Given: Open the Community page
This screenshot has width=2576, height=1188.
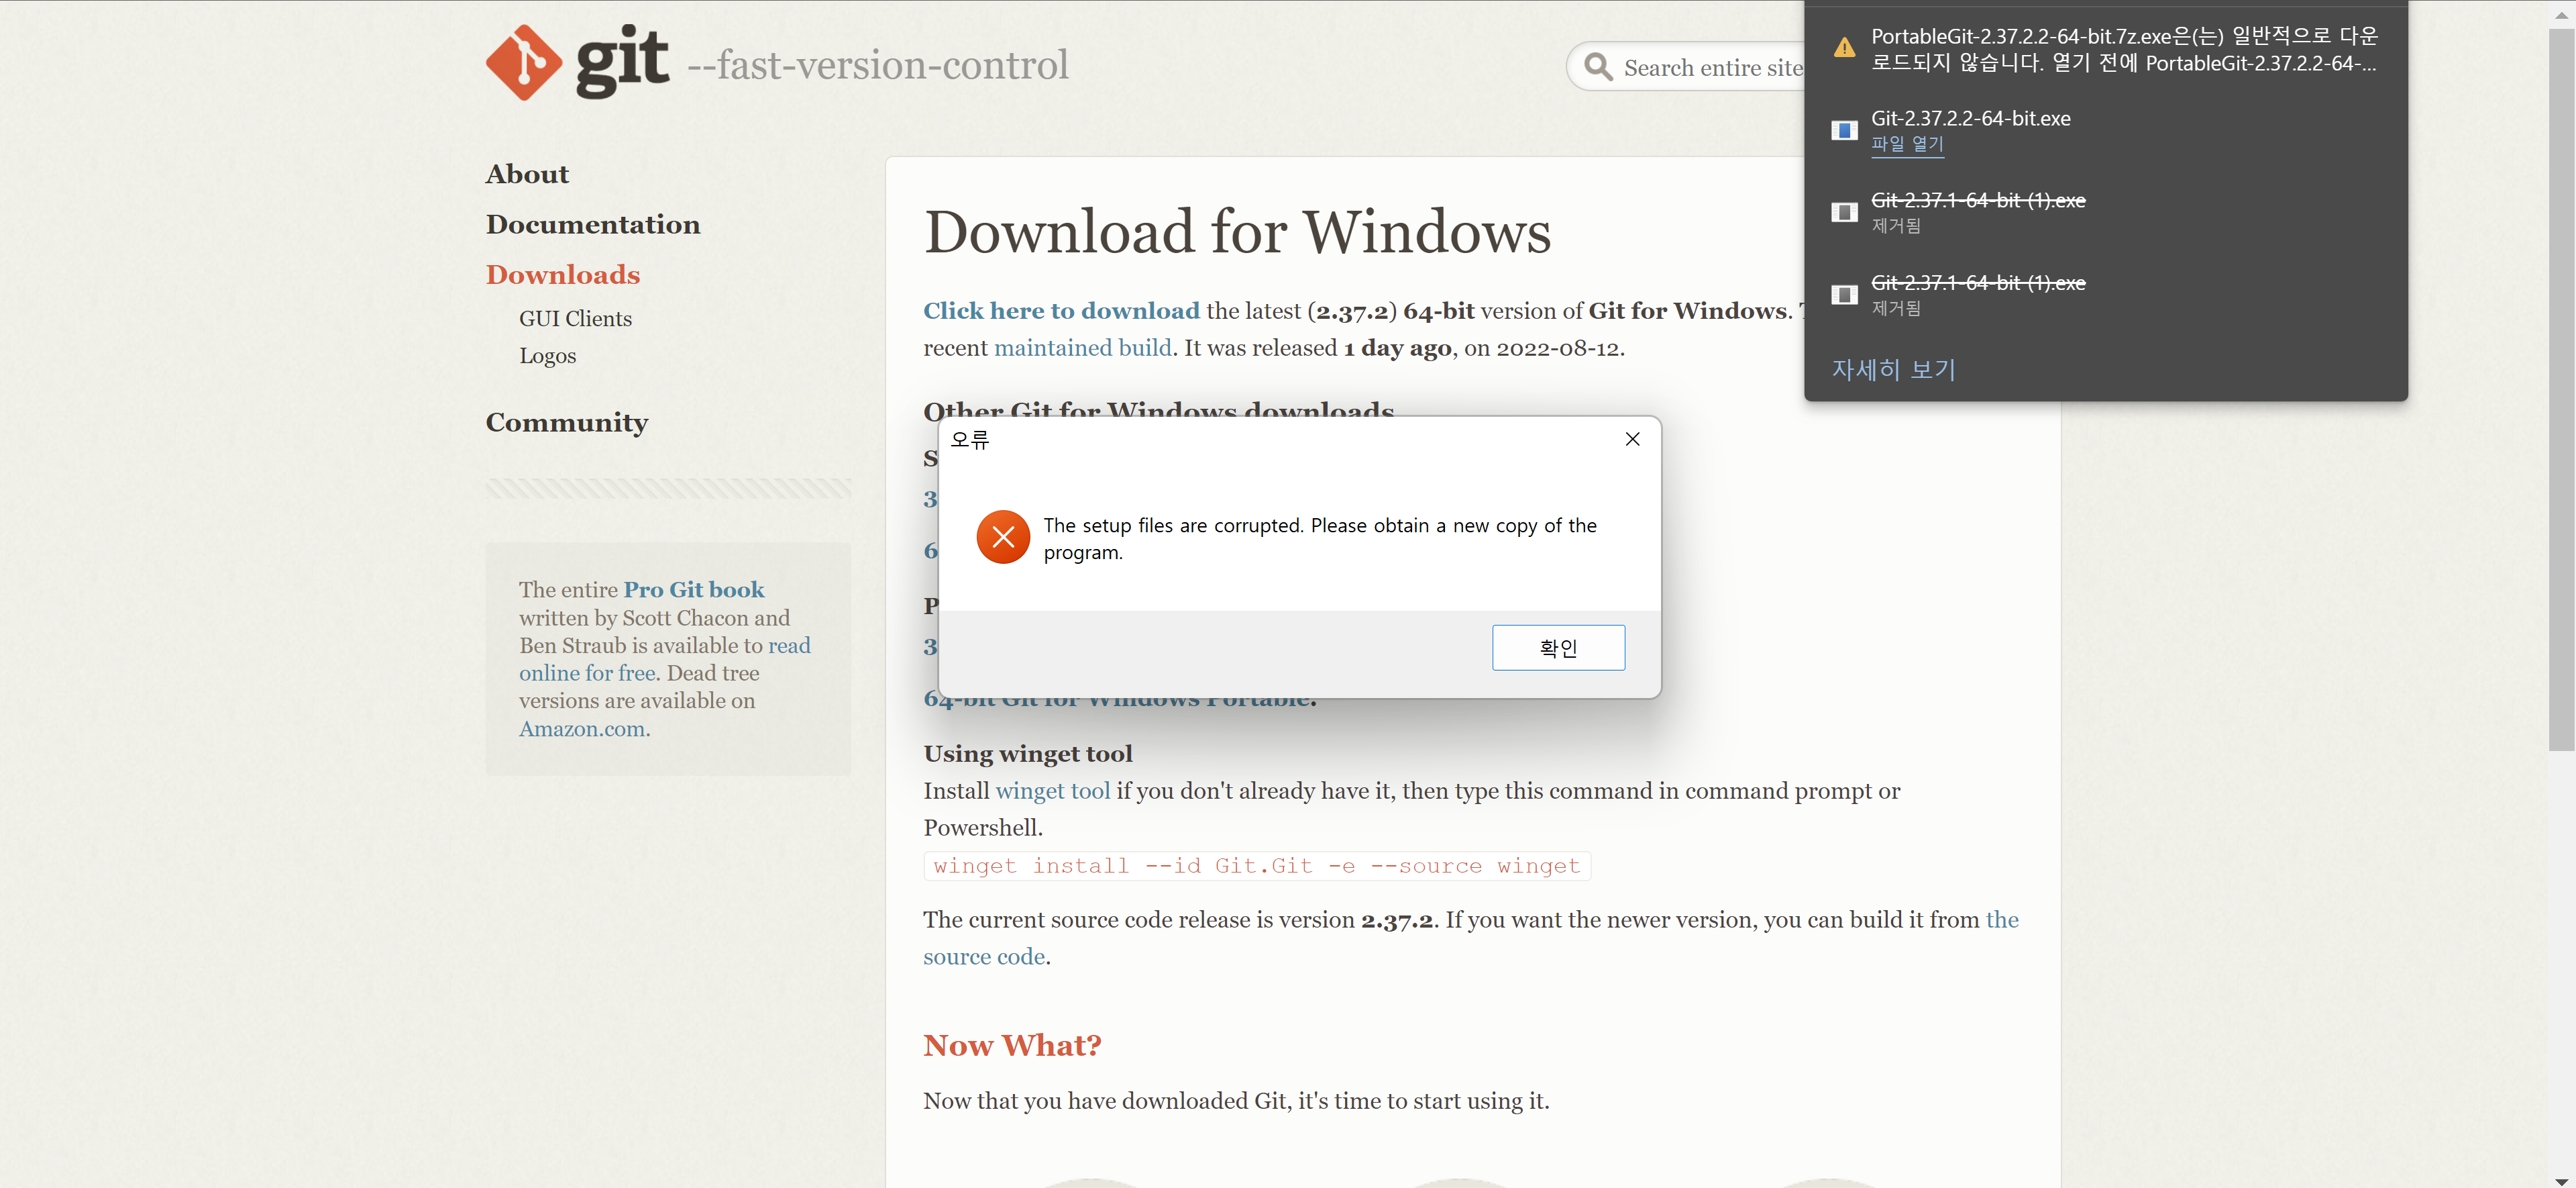Looking at the screenshot, I should point(567,422).
